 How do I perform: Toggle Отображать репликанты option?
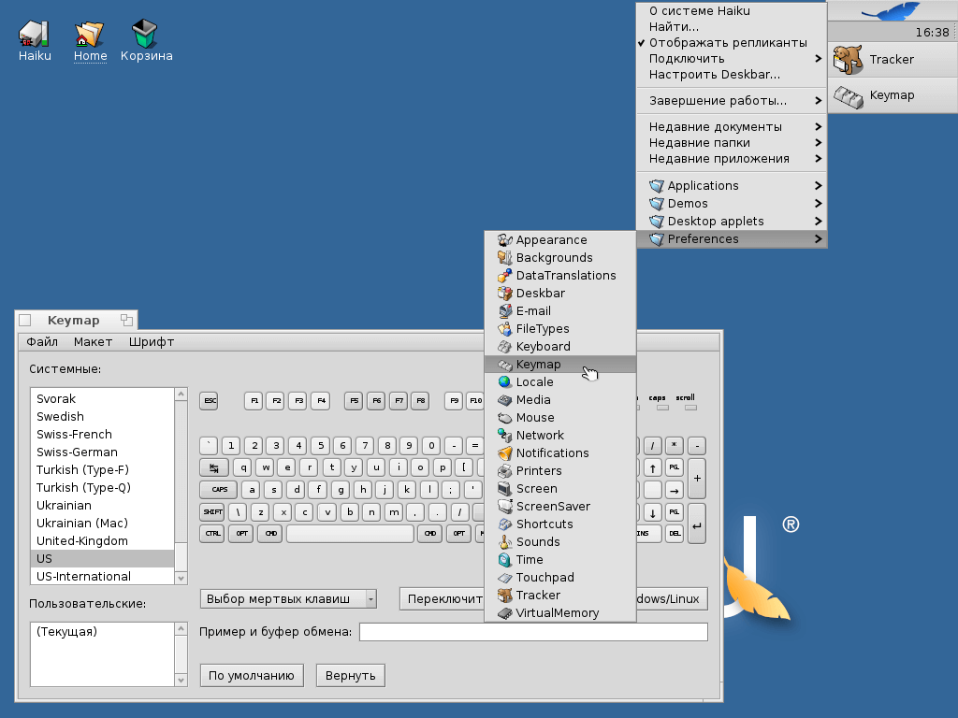[732, 43]
